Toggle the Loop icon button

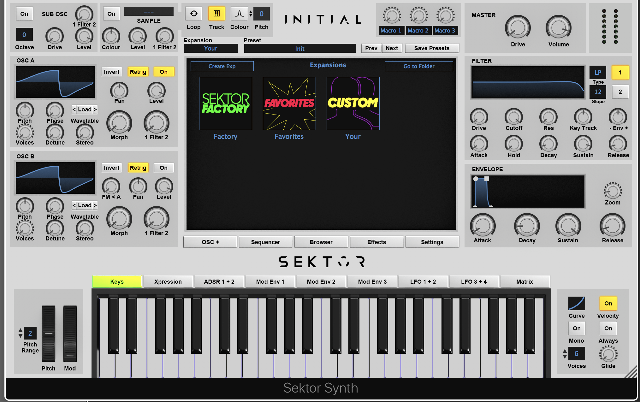click(193, 14)
